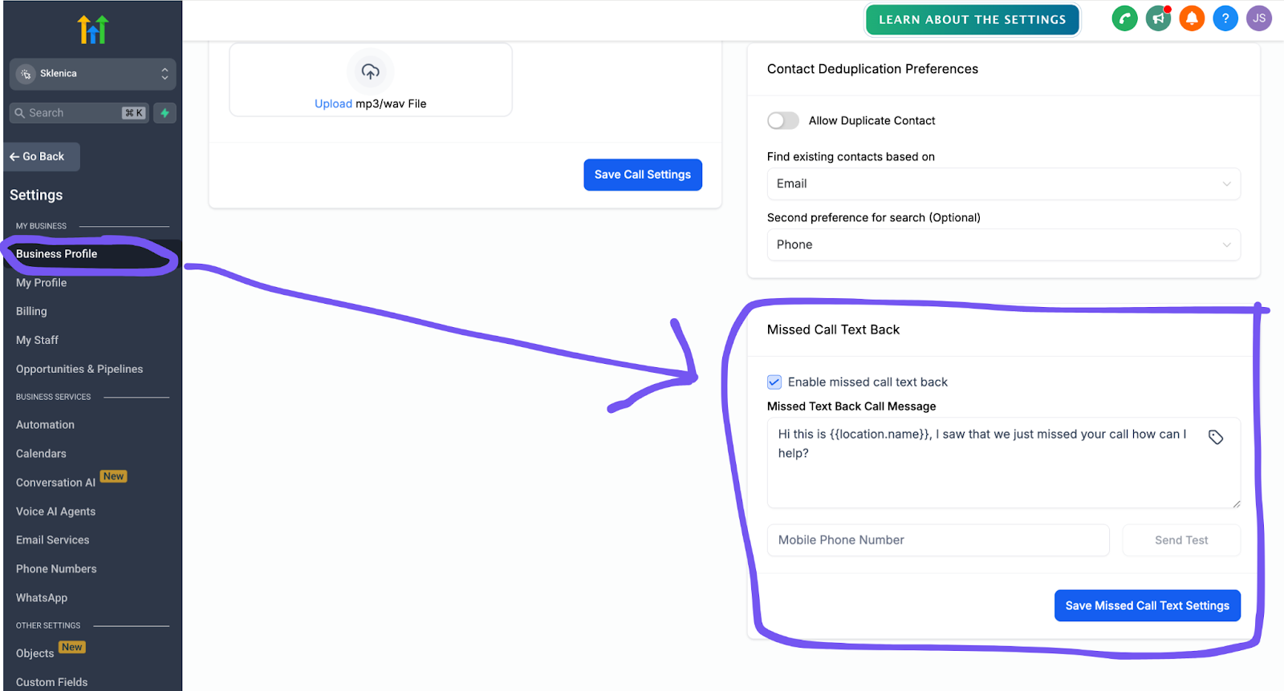Click the Missed Call Text Back heading
Screen dimensions: 1284x691
click(x=833, y=329)
